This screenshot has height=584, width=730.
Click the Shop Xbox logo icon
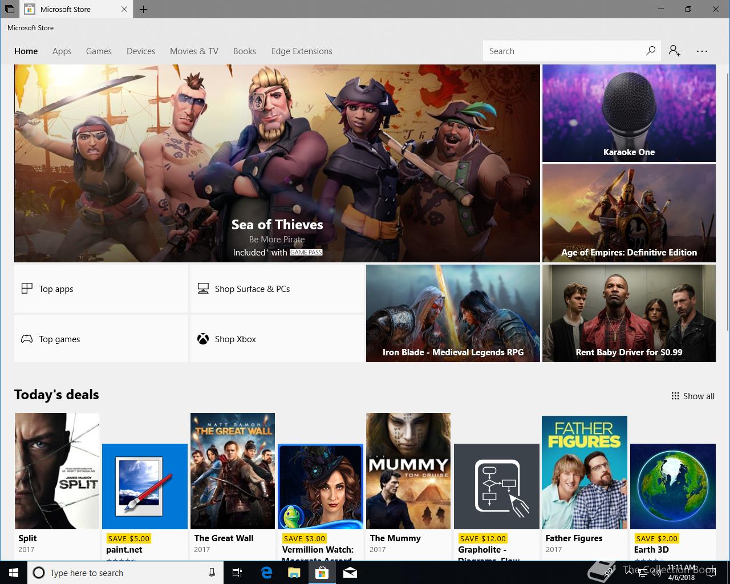pos(203,339)
